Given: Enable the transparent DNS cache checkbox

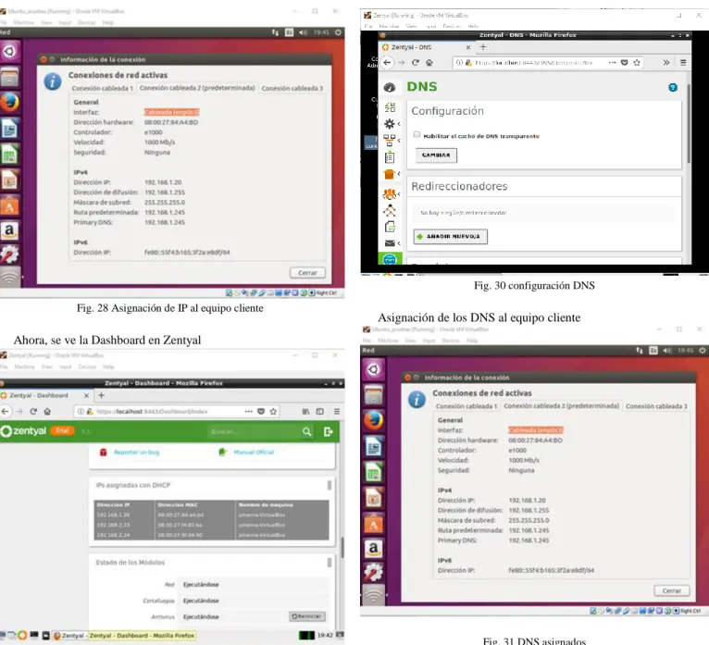Looking at the screenshot, I should [x=417, y=135].
